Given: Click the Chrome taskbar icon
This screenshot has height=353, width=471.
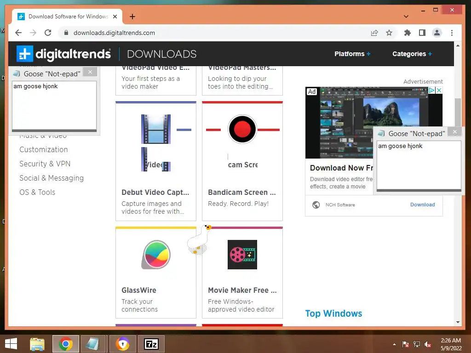Looking at the screenshot, I should tap(66, 344).
